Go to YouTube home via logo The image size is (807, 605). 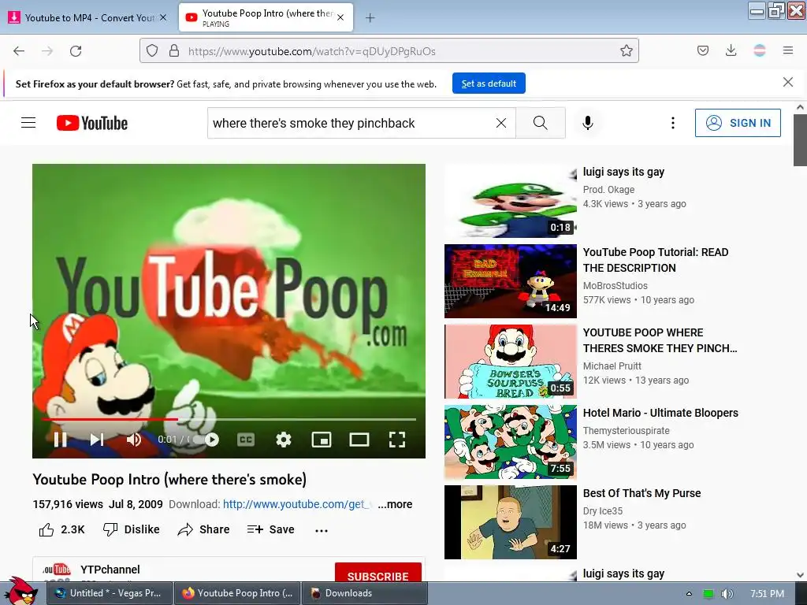[x=92, y=123]
